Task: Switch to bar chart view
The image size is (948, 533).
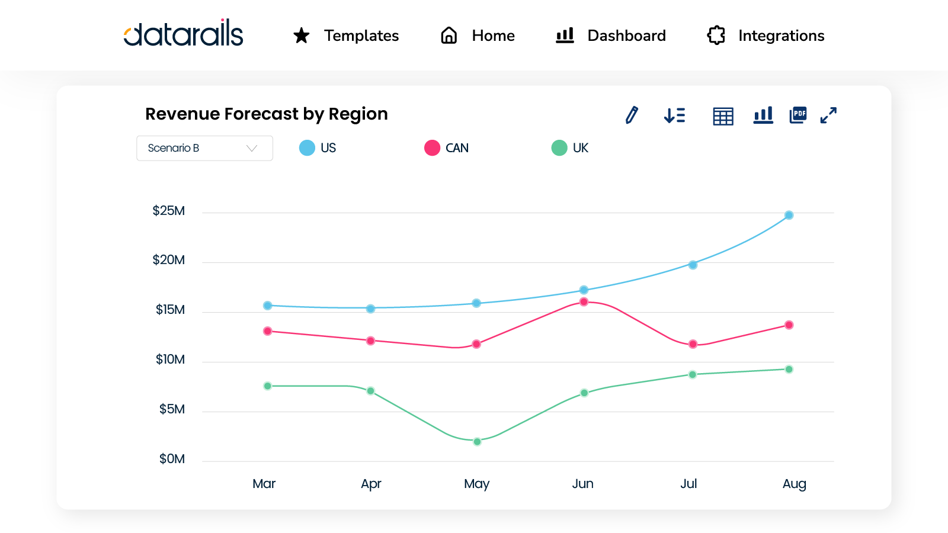Action: click(763, 115)
